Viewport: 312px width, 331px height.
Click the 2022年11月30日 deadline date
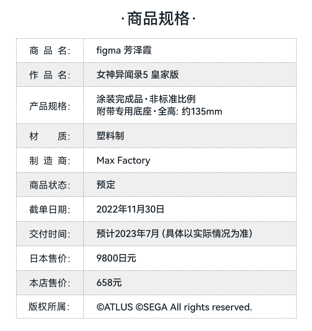(x=130, y=209)
